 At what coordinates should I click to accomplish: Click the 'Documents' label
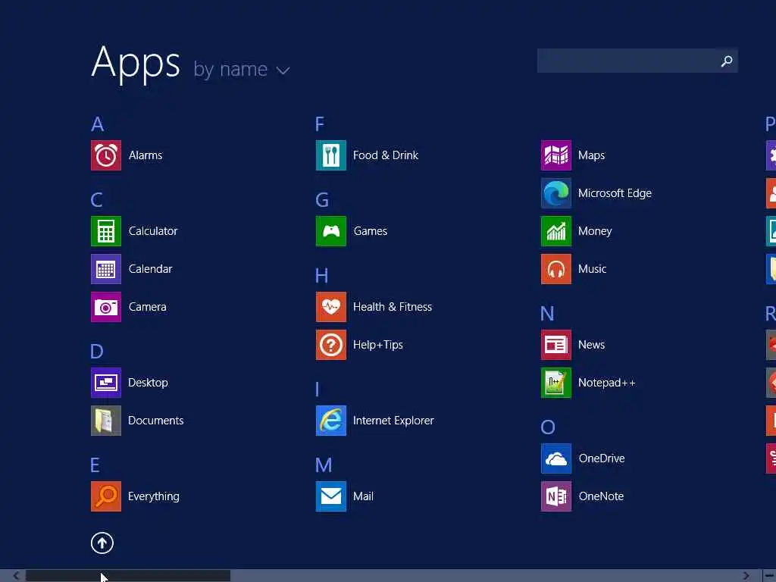pyautogui.click(x=156, y=421)
